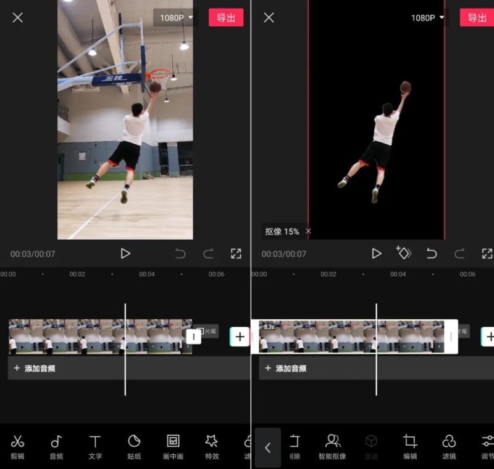
Task: Dismiss the 抠像 15% progress label
Action: click(308, 231)
